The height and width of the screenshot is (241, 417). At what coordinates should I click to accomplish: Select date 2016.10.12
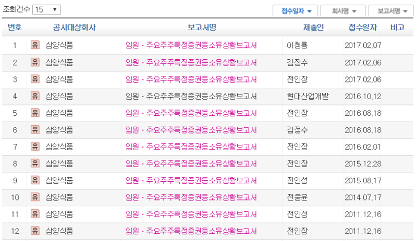pos(363,96)
